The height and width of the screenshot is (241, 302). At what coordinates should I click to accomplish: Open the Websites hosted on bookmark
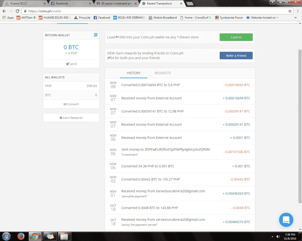(262, 18)
